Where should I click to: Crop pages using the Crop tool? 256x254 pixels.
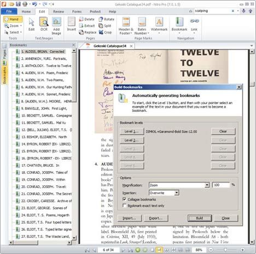(x=105, y=32)
